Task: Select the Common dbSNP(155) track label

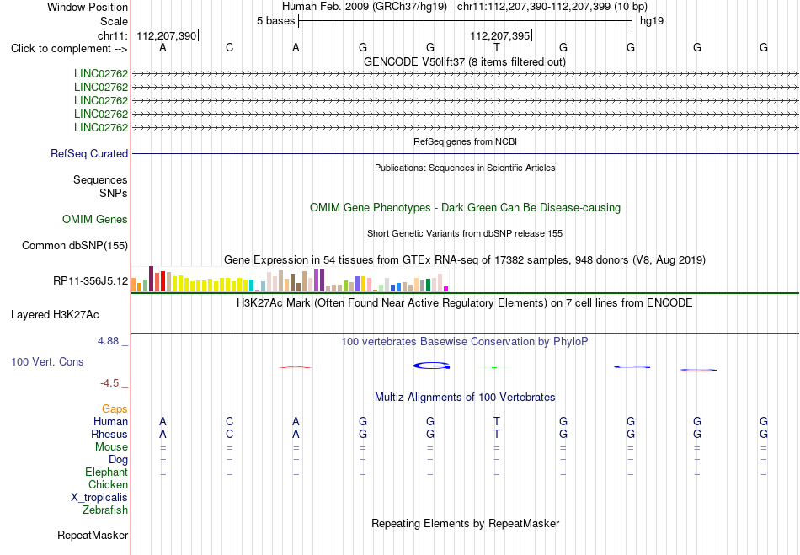Action: [75, 245]
